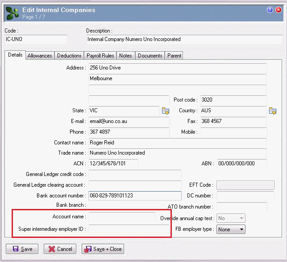This screenshot has height=262, width=287.
Task: Open State lookup folder icon
Action: (x=166, y=111)
